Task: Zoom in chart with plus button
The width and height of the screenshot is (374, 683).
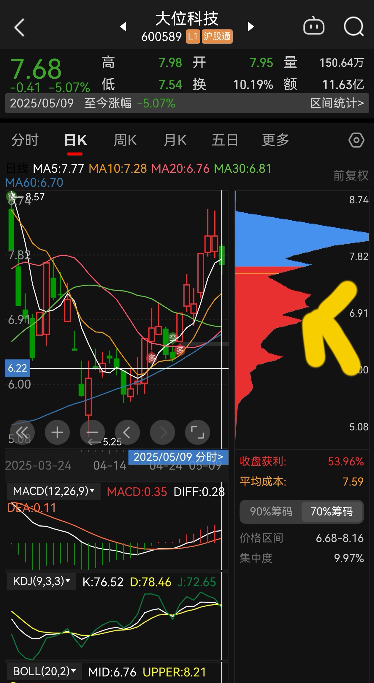Action: tap(57, 432)
